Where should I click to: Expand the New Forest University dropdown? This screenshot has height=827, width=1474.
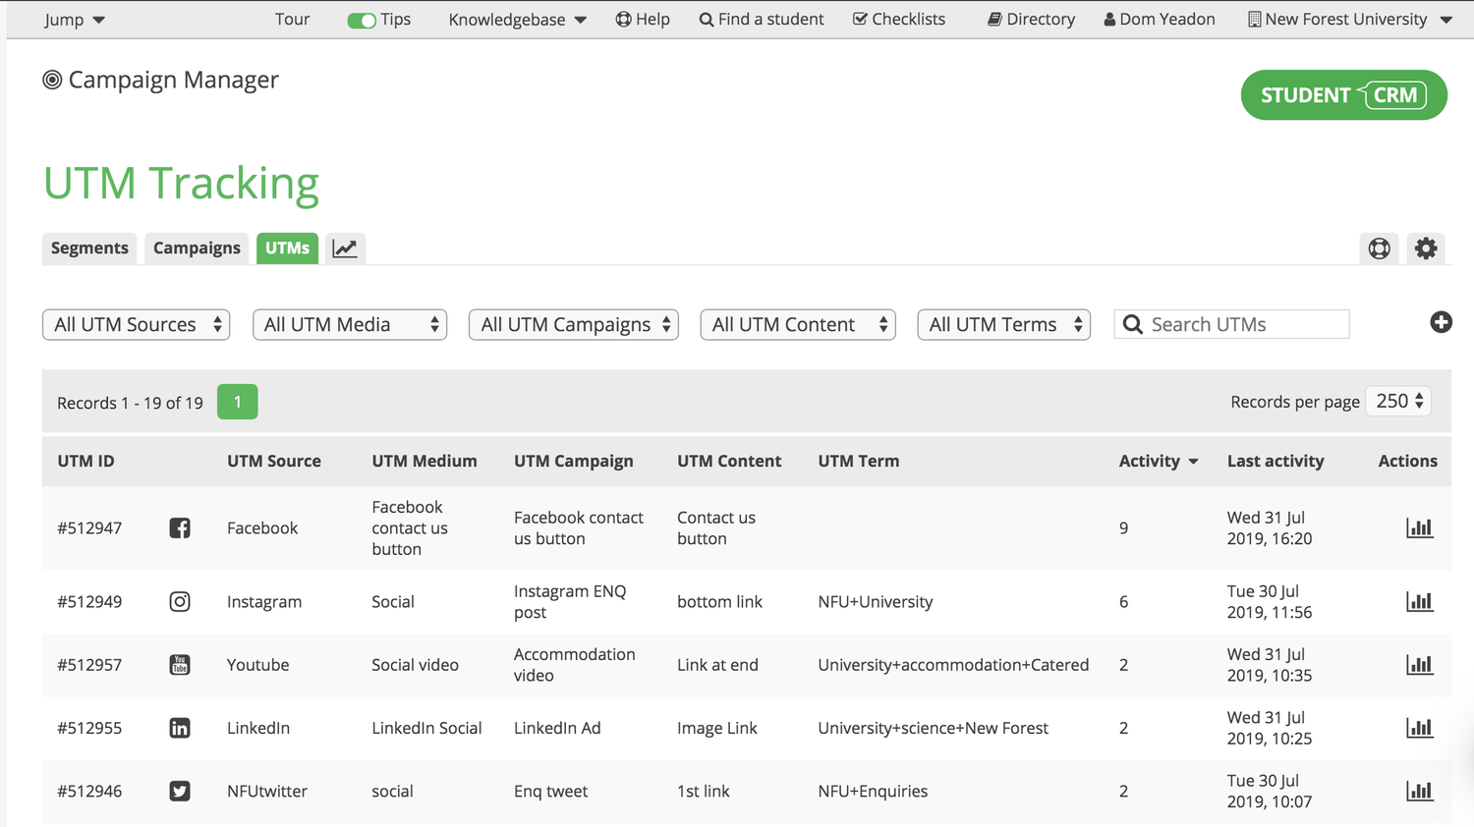pos(1348,19)
